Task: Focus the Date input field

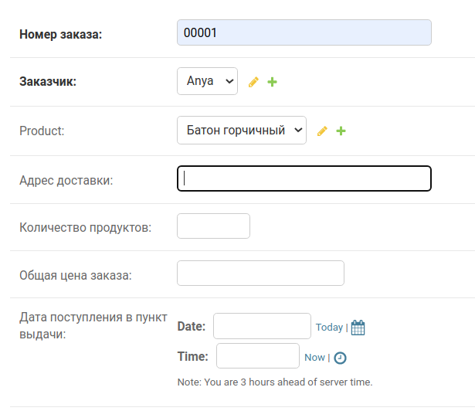Action: point(262,326)
